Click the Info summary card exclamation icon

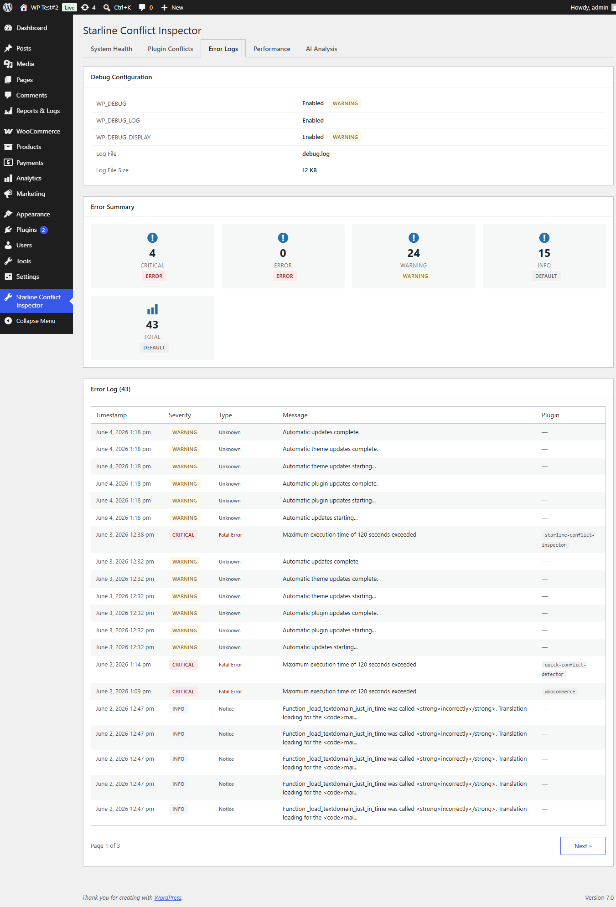coord(544,238)
